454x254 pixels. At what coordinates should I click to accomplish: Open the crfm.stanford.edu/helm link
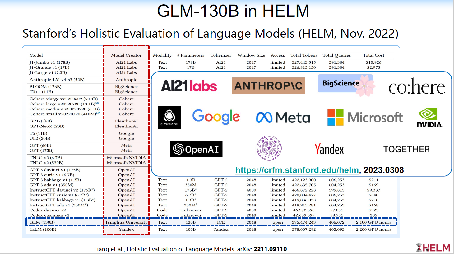pyautogui.click(x=297, y=170)
